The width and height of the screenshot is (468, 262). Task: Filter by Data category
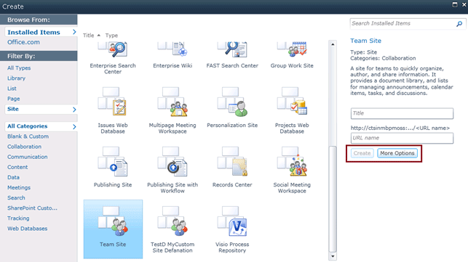click(13, 177)
